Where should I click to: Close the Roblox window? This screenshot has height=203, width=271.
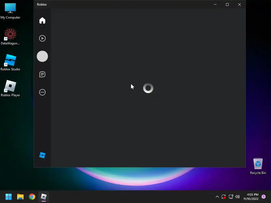239,4
